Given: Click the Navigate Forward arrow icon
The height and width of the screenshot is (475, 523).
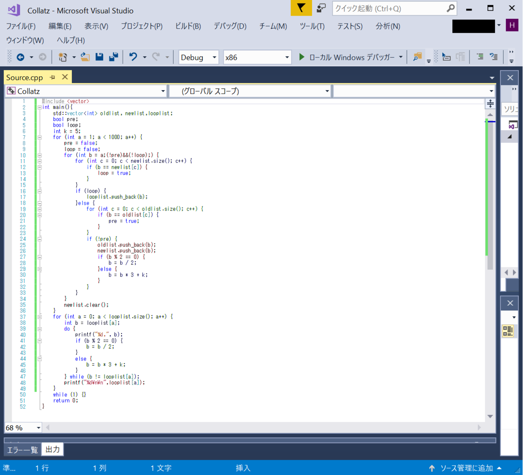Looking at the screenshot, I should pos(42,57).
